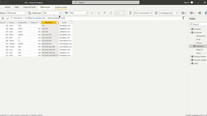
Task: Open the Designation column filter dropdown
Action: click(29, 23)
